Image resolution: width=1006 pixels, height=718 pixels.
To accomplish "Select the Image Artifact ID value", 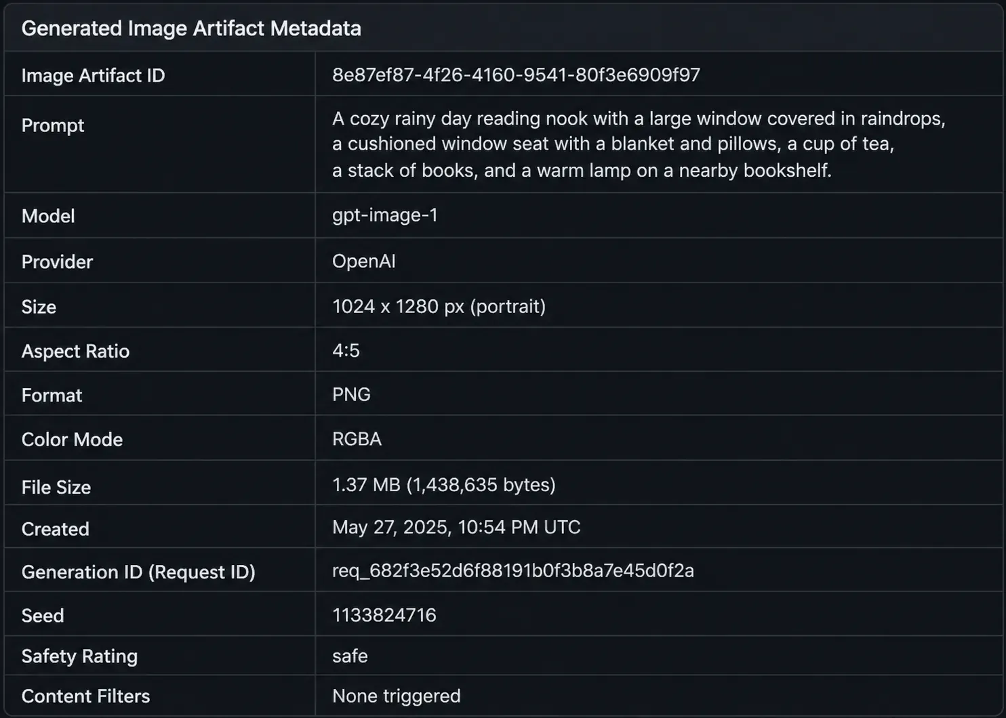I will 516,75.
